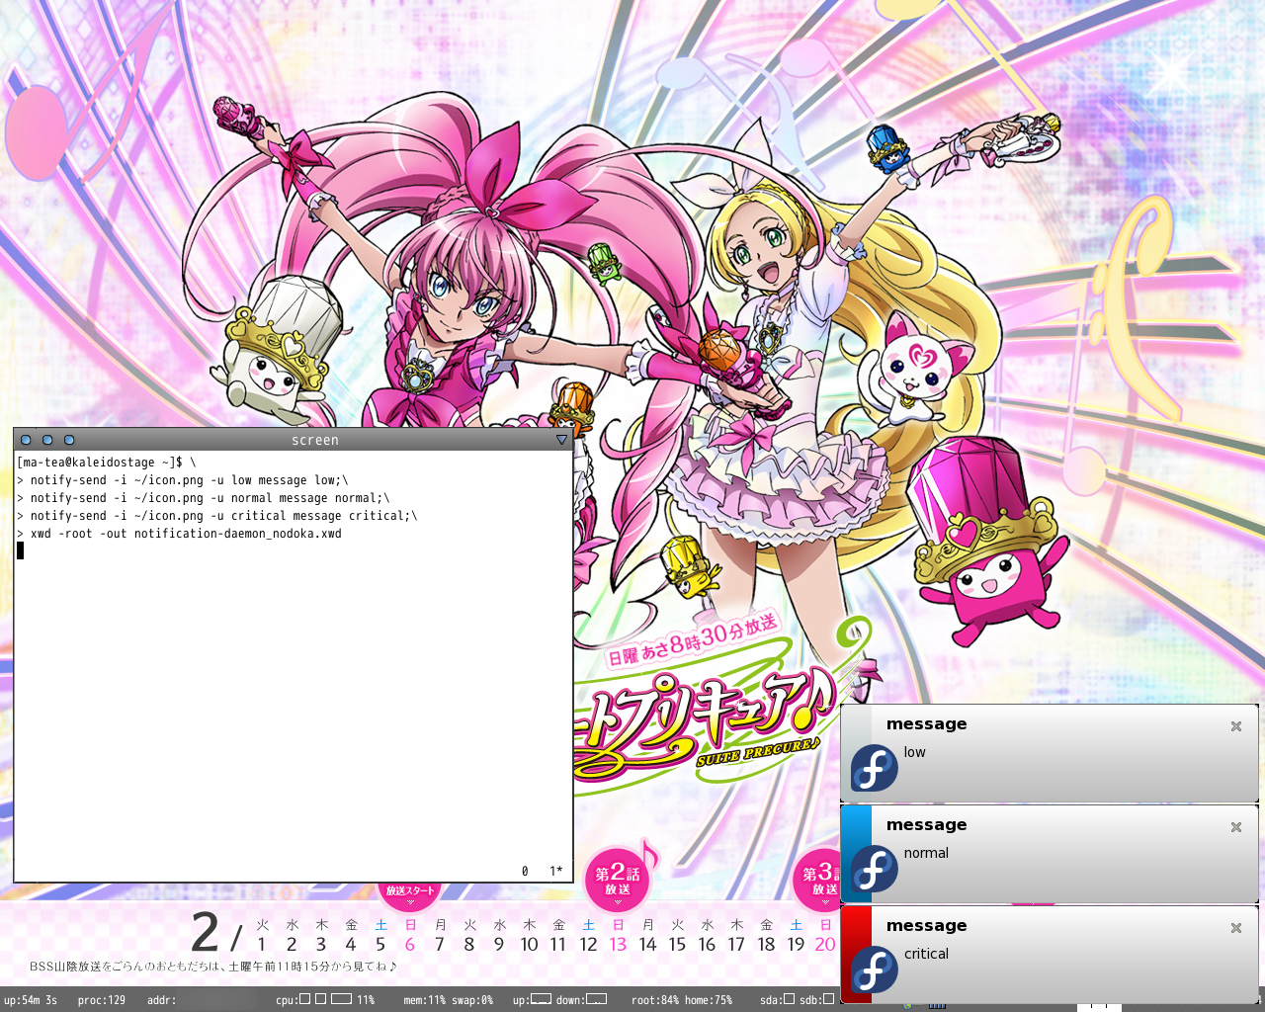
Task: Click the 'critical' body text in the notification
Action: [926, 954]
